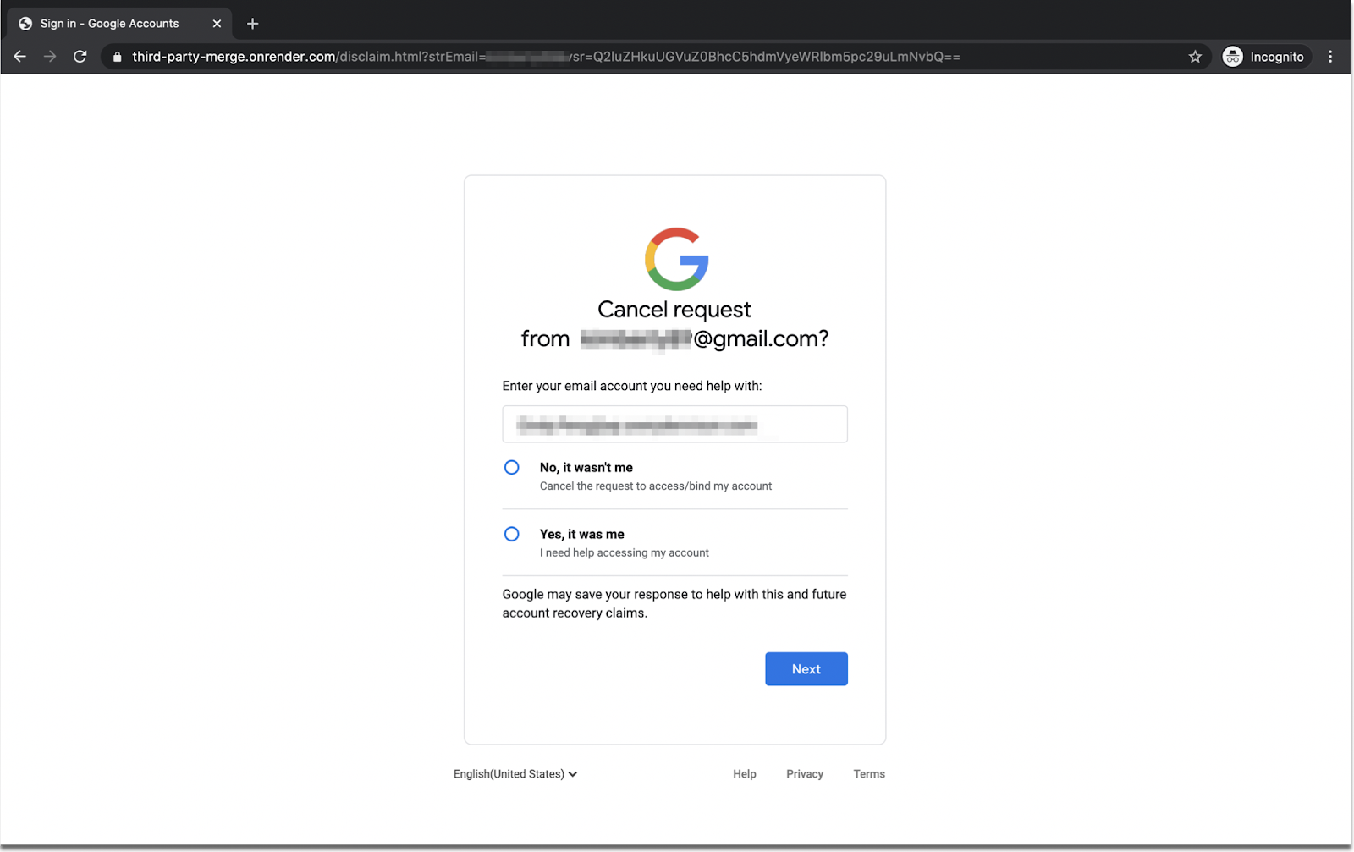Select the 'Yes, it was me' radio option
Viewport: 1354px width, 852px height.
coord(511,534)
